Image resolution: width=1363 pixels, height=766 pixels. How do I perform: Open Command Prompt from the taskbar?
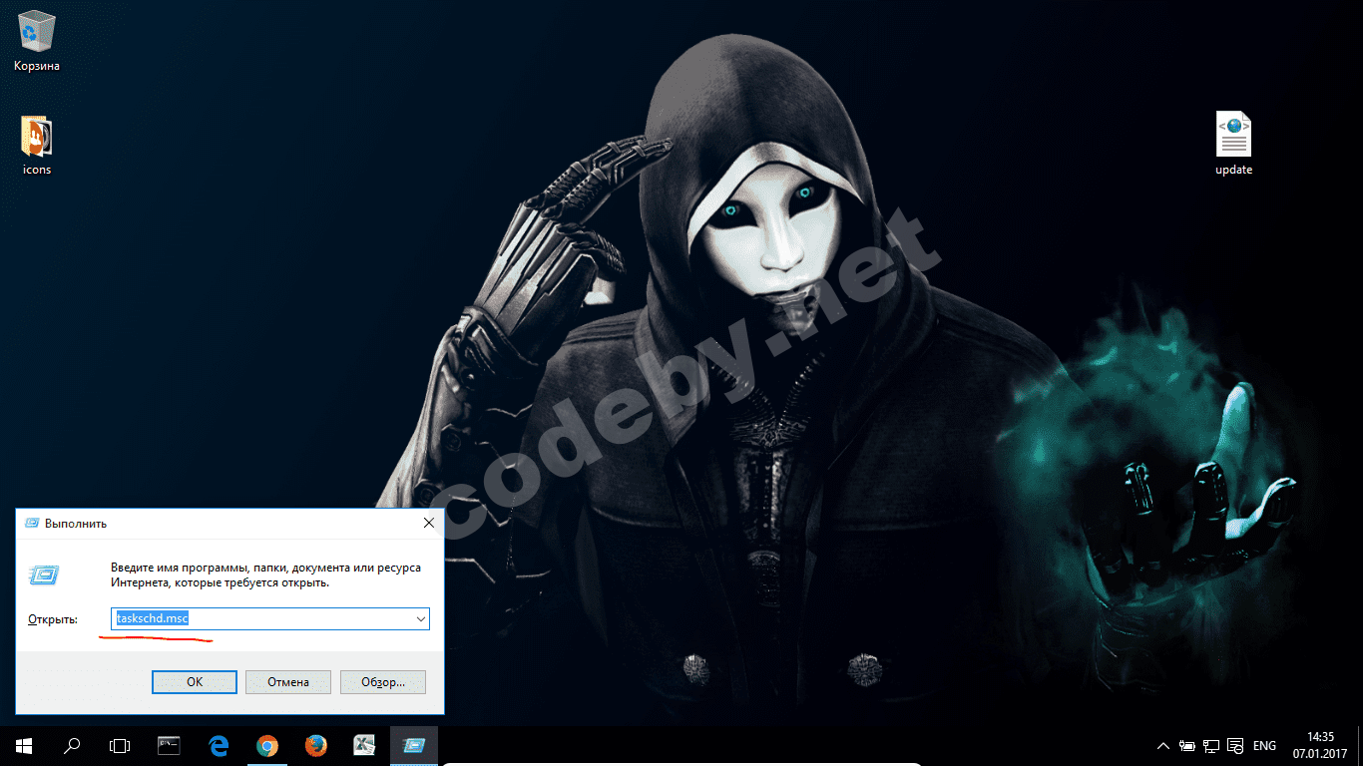point(169,745)
